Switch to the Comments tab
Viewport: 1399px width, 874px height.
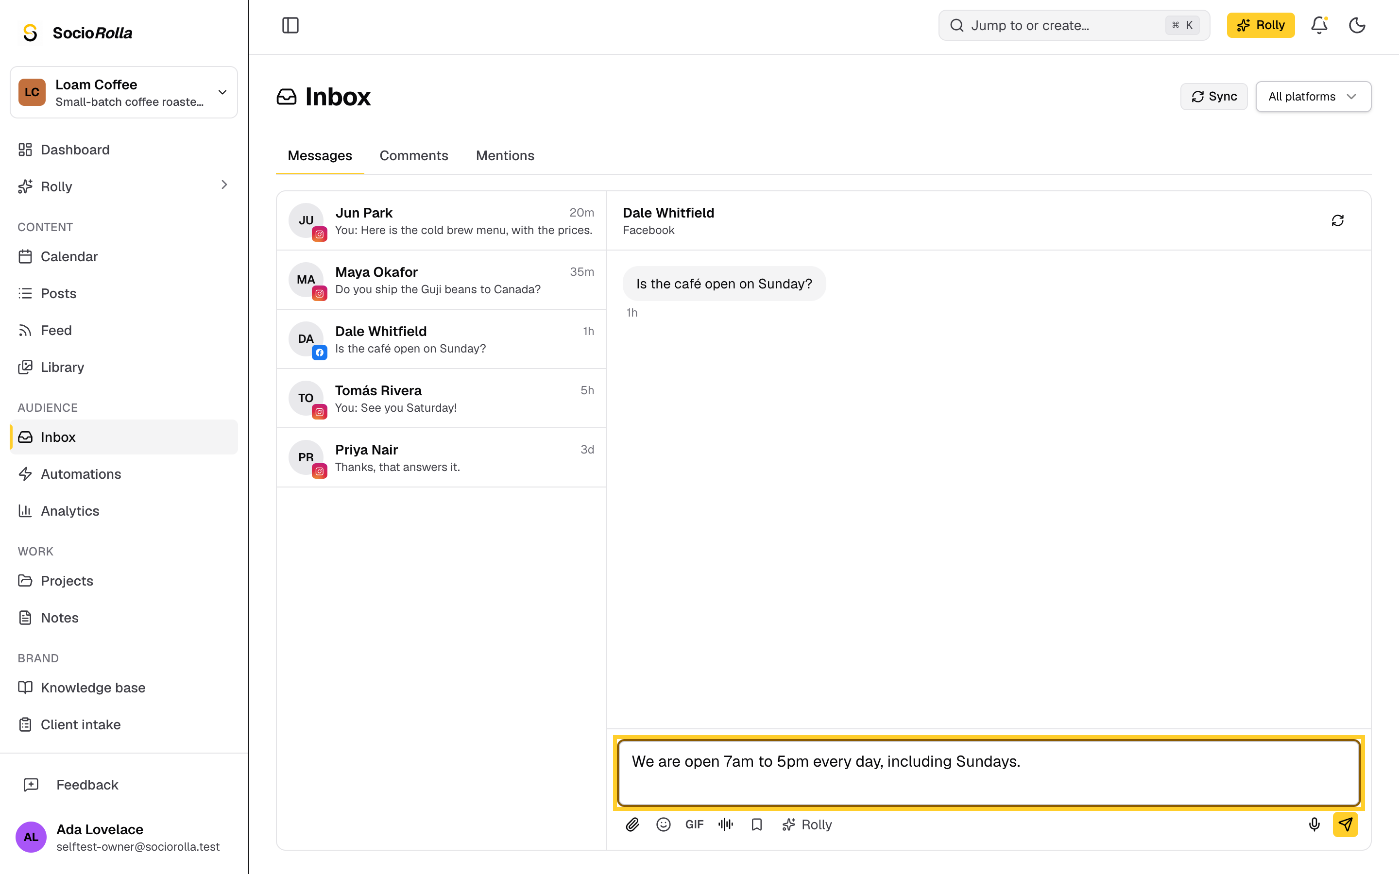414,155
